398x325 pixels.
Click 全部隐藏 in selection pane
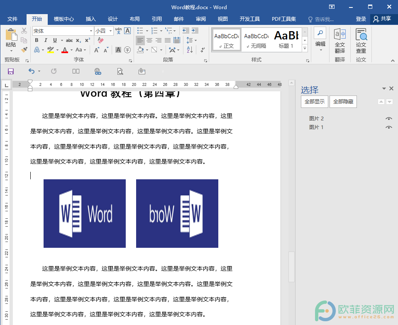pos(343,102)
